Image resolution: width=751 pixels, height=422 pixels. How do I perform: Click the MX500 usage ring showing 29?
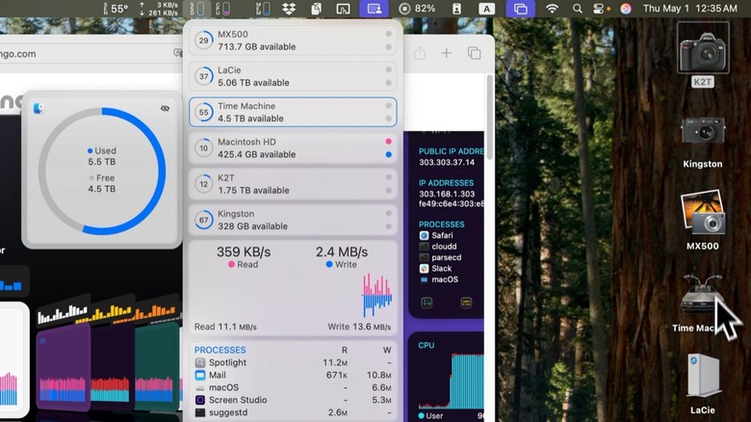[x=203, y=40]
